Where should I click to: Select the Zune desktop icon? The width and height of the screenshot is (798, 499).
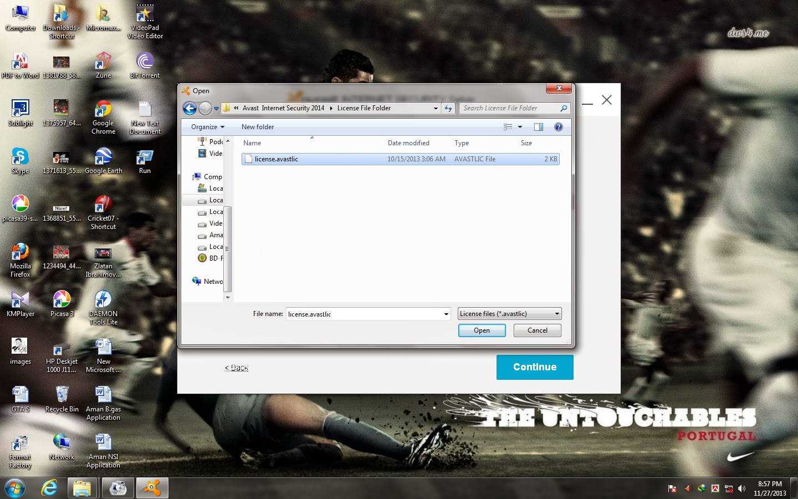103,65
